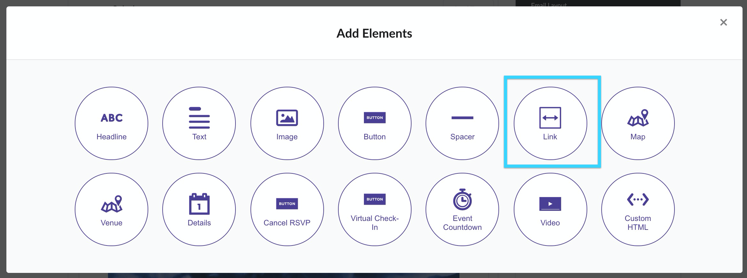This screenshot has width=747, height=278.
Task: Click the Event Countdown label text
Action: tap(462, 223)
